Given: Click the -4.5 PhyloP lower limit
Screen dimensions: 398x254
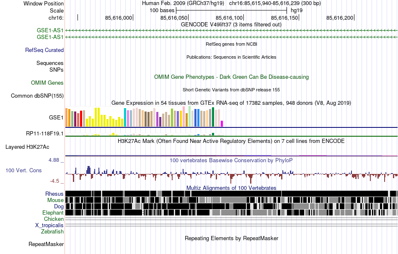Looking at the screenshot, I should pyautogui.click(x=54, y=181).
